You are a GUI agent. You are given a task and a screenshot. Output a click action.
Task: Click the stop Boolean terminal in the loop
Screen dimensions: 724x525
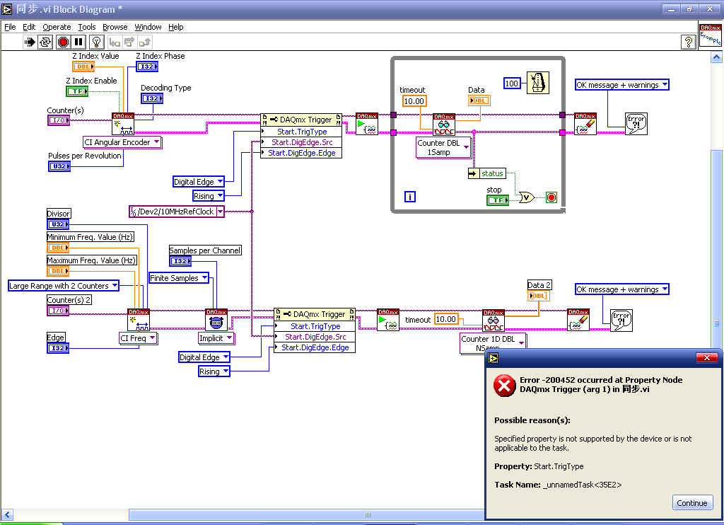(x=498, y=200)
